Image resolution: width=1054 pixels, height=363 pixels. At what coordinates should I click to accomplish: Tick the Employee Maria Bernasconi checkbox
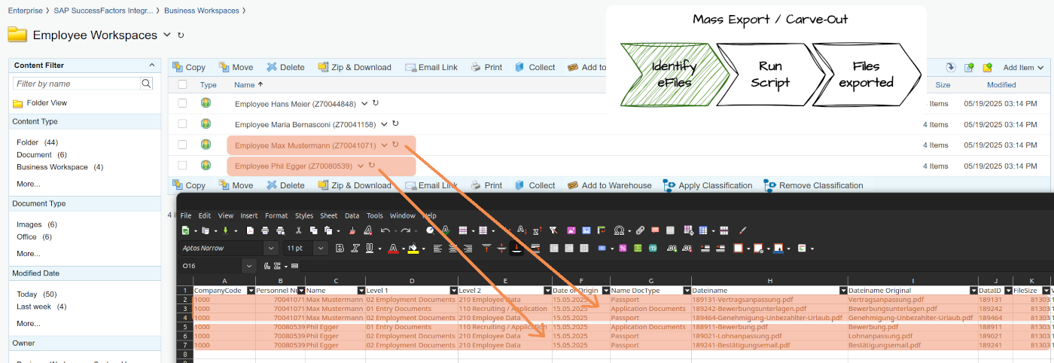(182, 124)
